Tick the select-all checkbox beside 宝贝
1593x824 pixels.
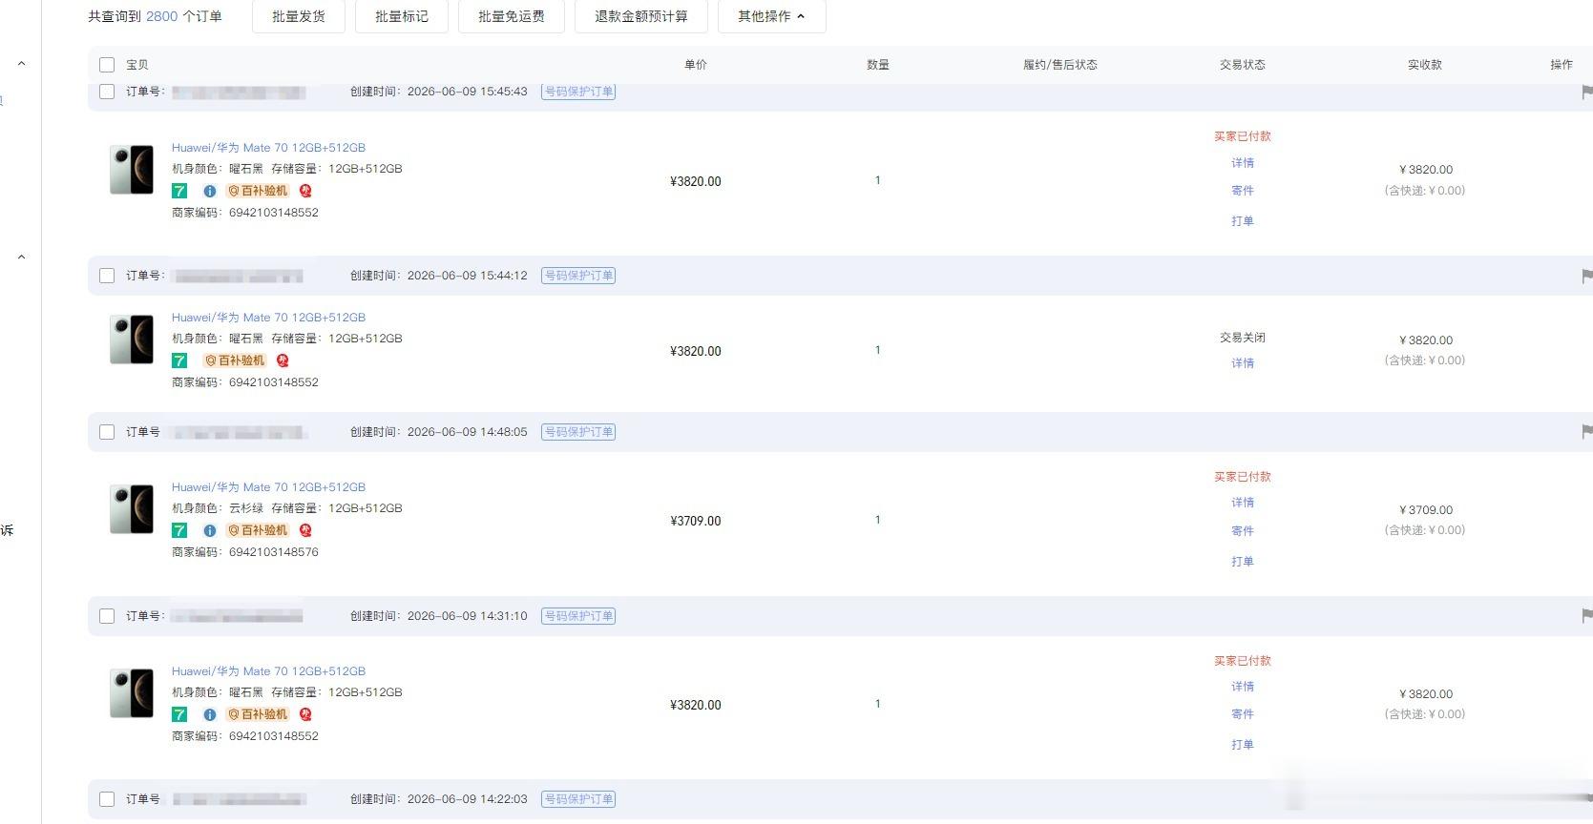pyautogui.click(x=107, y=65)
